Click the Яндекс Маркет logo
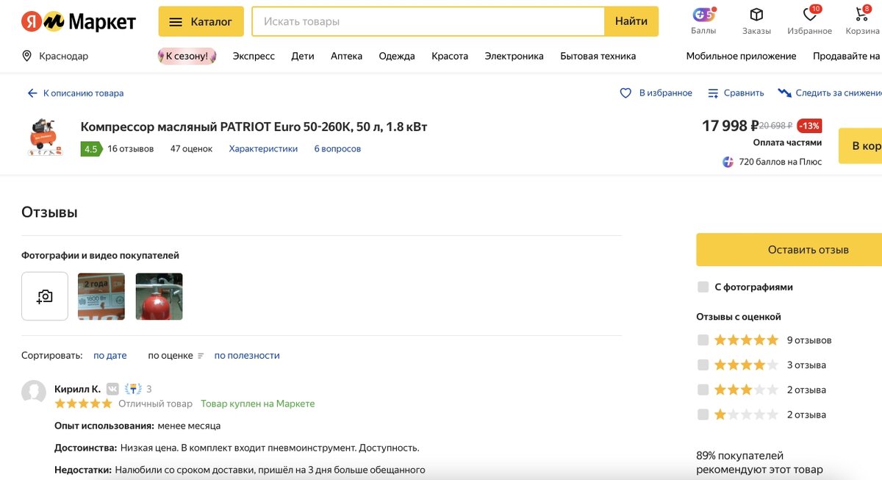 [x=79, y=21]
